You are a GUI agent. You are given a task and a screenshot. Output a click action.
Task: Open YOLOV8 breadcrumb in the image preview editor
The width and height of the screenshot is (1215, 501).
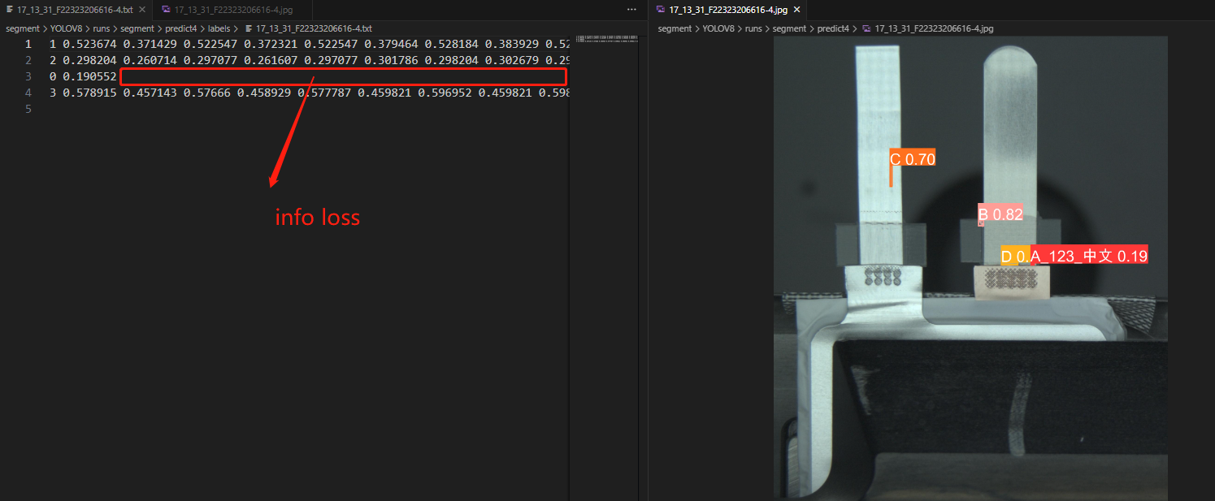[718, 28]
